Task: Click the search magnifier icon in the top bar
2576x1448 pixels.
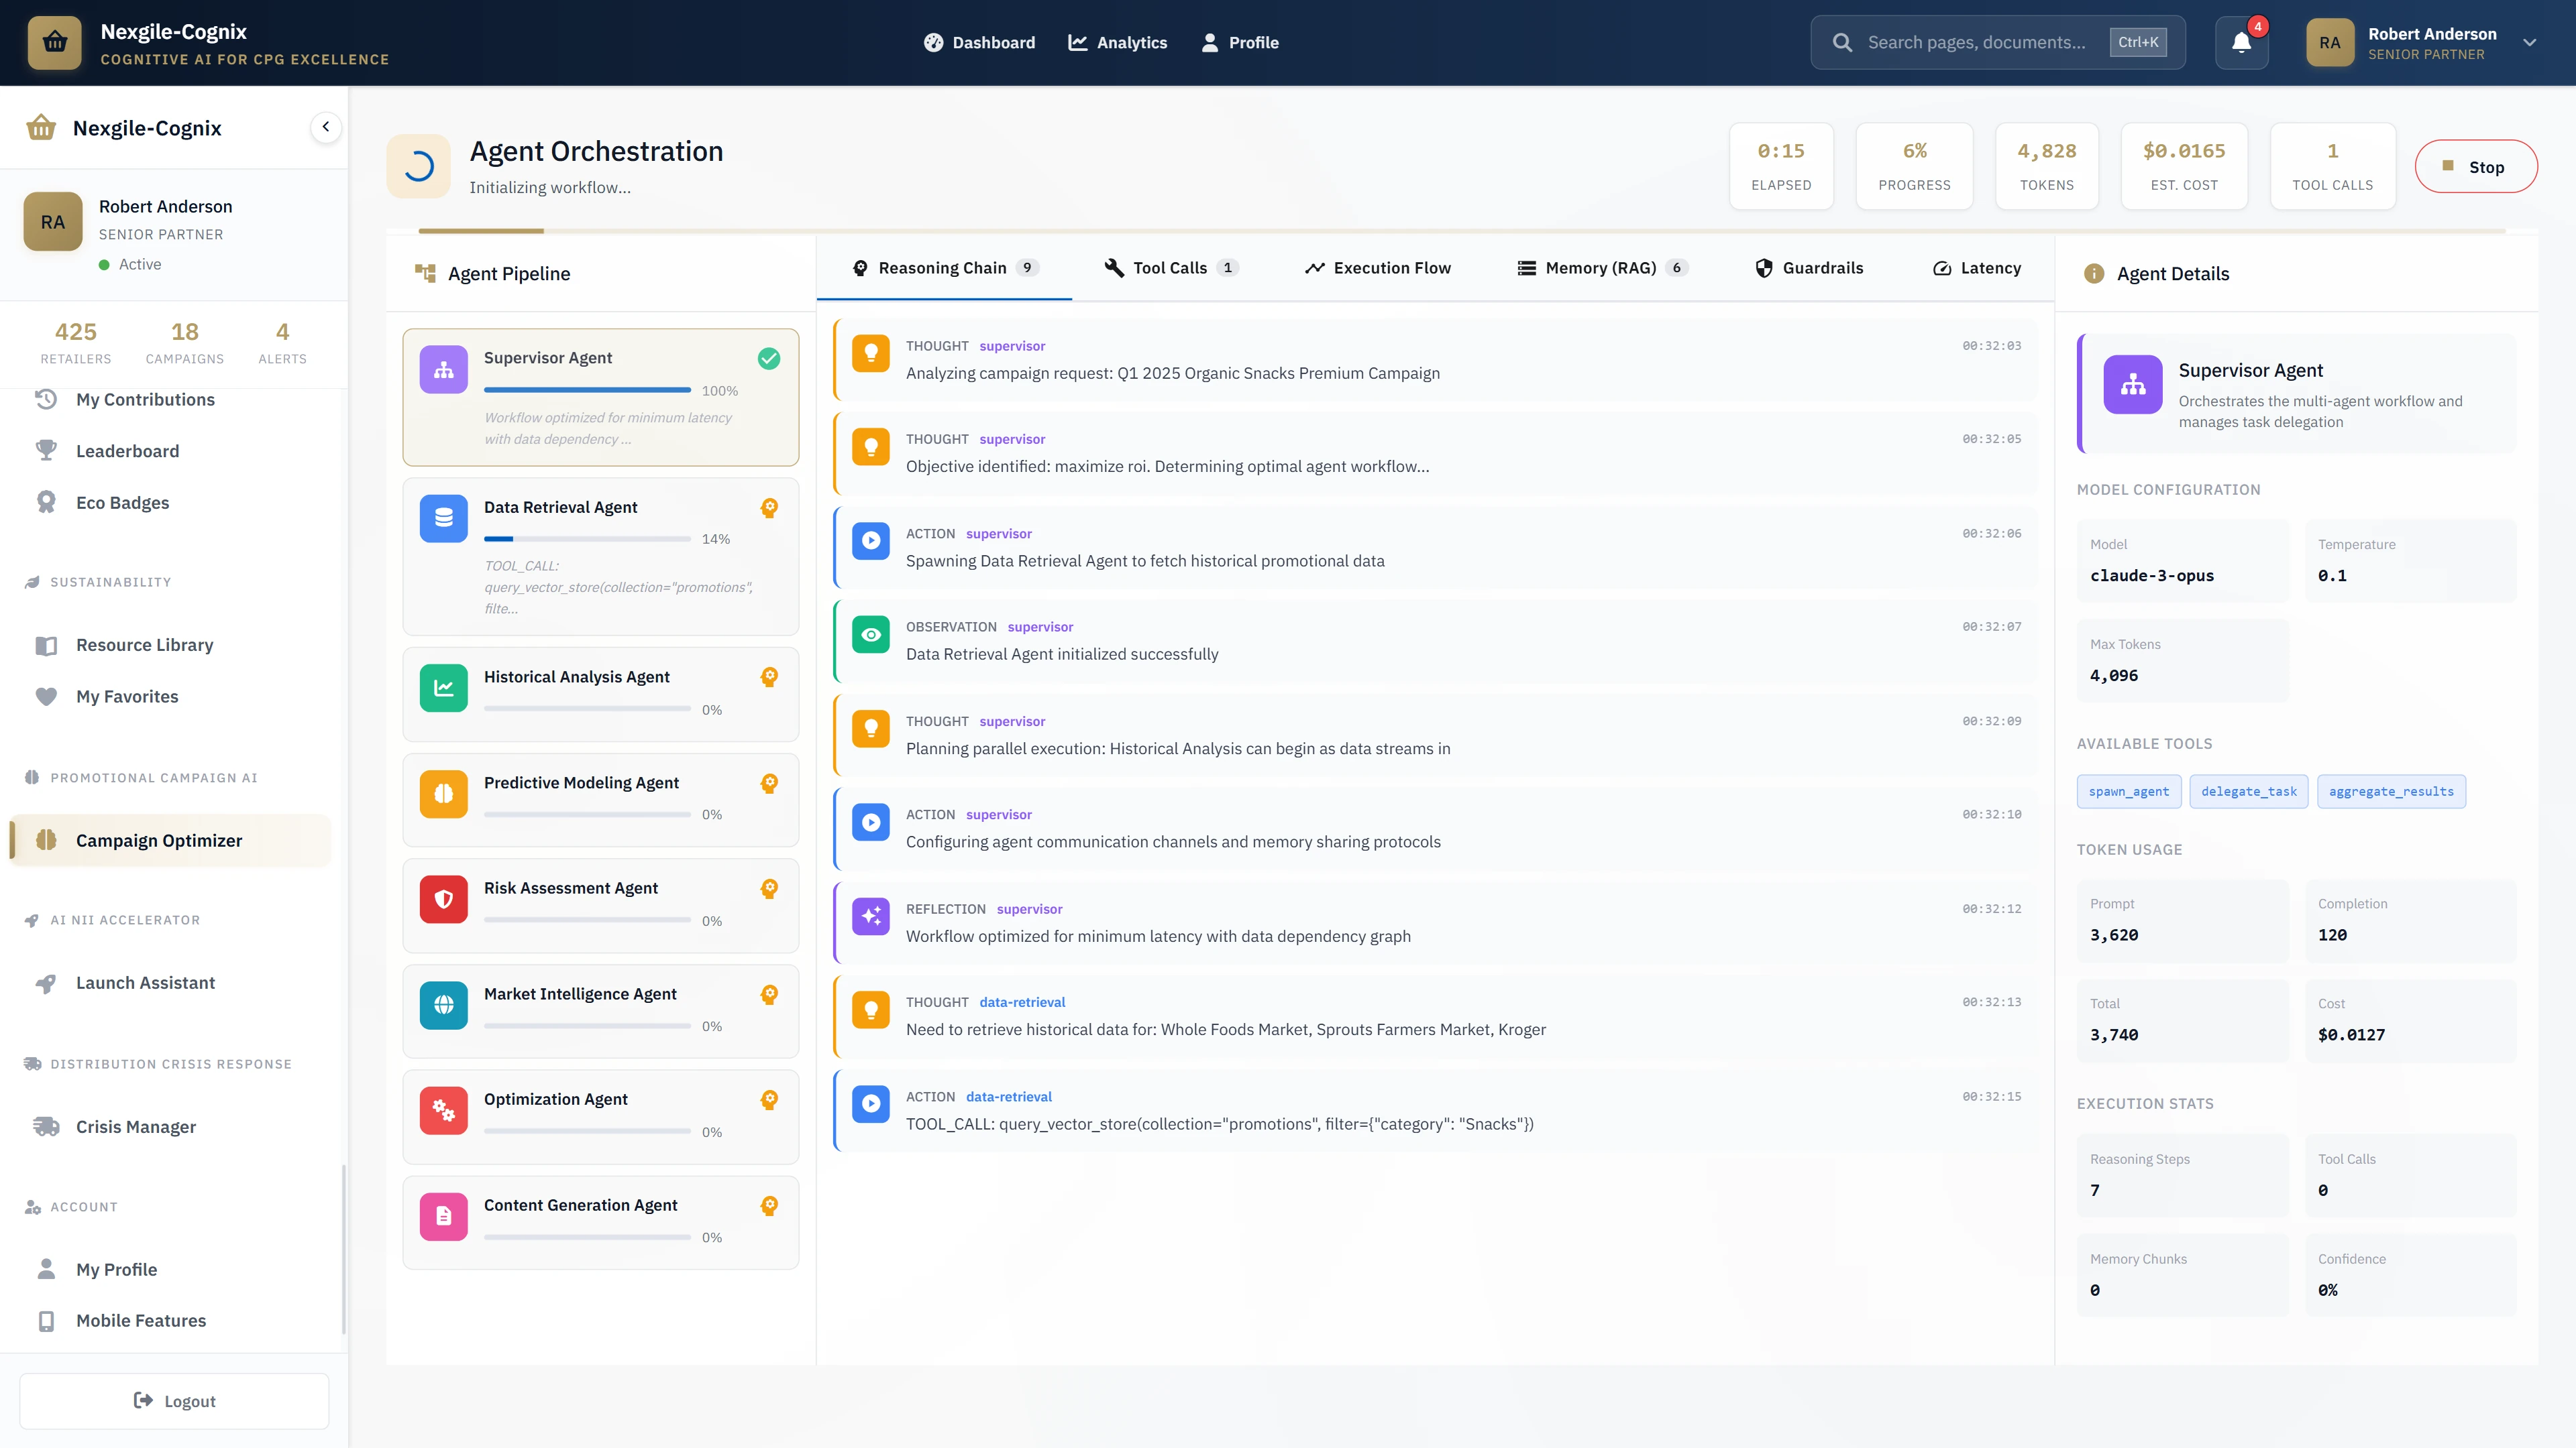Action: [x=1843, y=42]
